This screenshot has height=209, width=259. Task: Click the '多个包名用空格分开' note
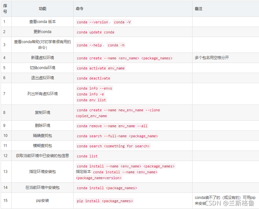pos(212,58)
